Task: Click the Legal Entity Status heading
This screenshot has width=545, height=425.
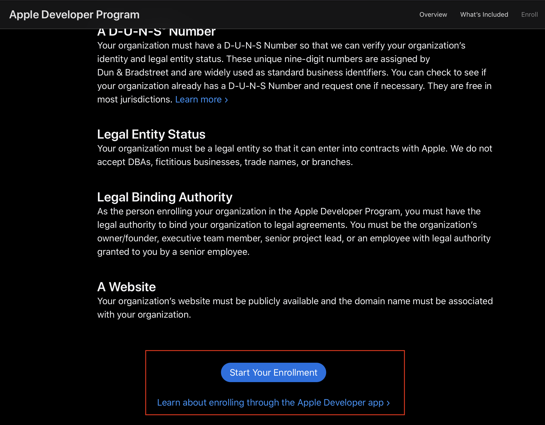Action: pyautogui.click(x=151, y=134)
